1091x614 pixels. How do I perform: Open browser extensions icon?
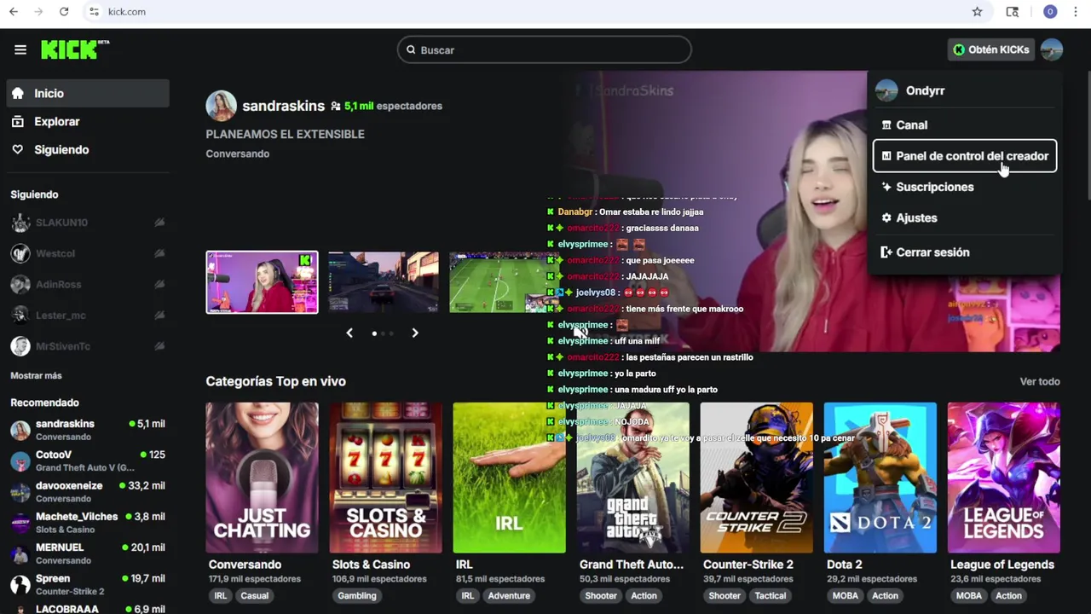(1013, 12)
